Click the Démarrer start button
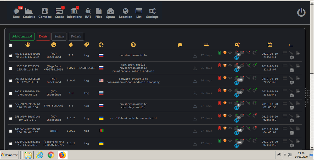 [9, 155]
